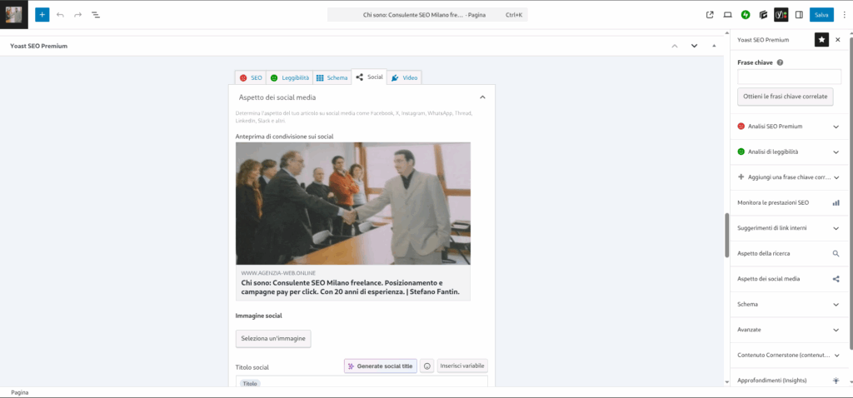Expand the Analisi di leggibilità section
This screenshot has height=398, width=853.
tap(789, 152)
